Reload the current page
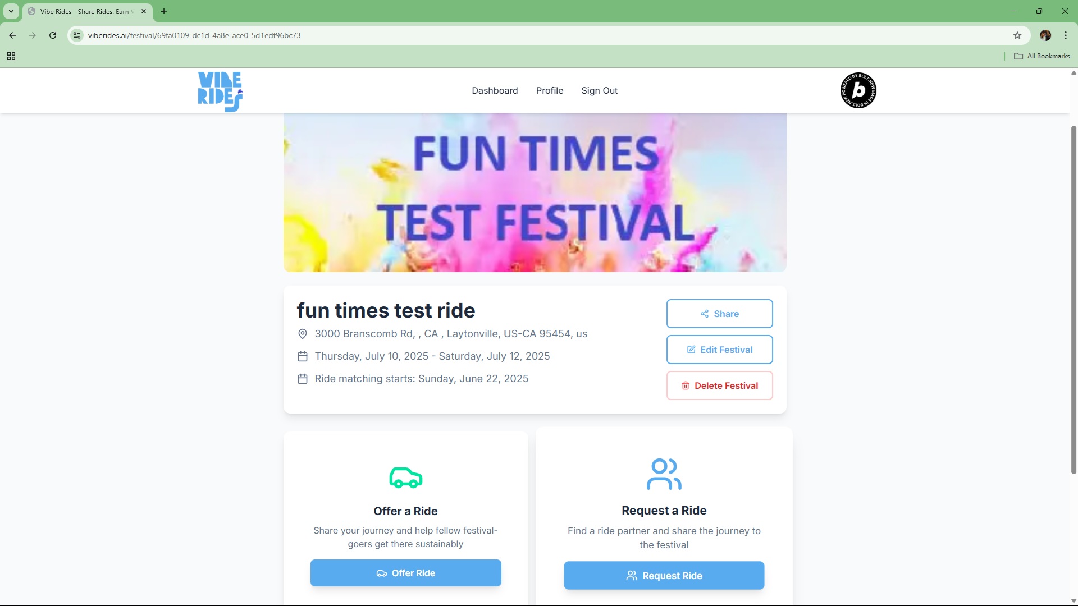The image size is (1078, 606). pyautogui.click(x=53, y=35)
